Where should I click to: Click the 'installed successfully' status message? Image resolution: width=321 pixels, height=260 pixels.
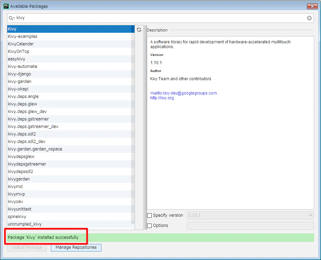(43, 237)
